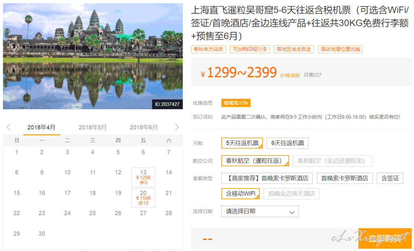Open the 请选择日期 date dropdown

coord(260,211)
